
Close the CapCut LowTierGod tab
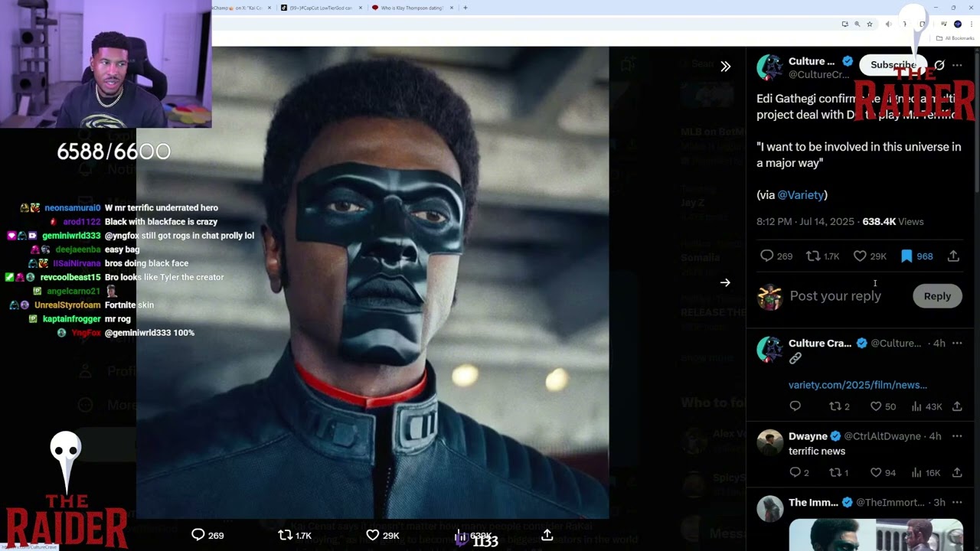[x=361, y=8]
